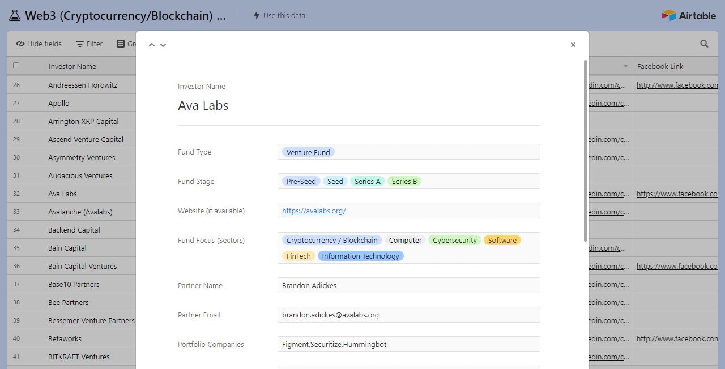Click the Portfolio Companies field
725x369 pixels.
point(408,344)
